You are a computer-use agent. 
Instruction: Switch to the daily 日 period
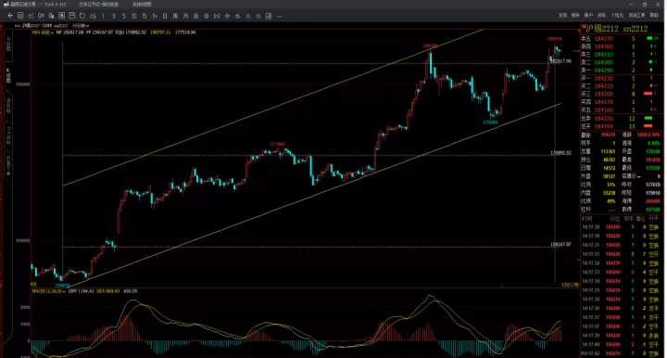[x=165, y=16]
